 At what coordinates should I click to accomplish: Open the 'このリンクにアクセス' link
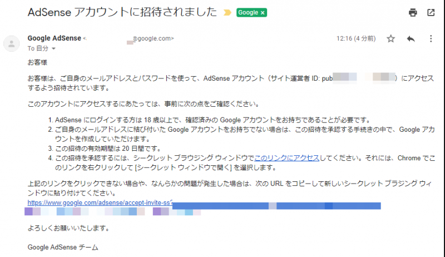click(286, 158)
